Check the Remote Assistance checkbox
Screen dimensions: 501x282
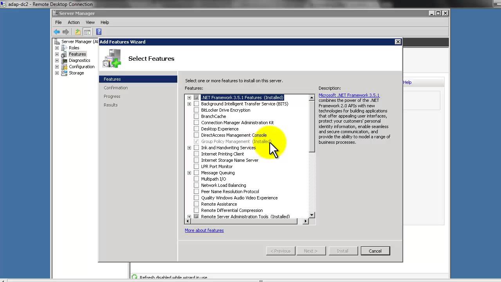coord(196,204)
